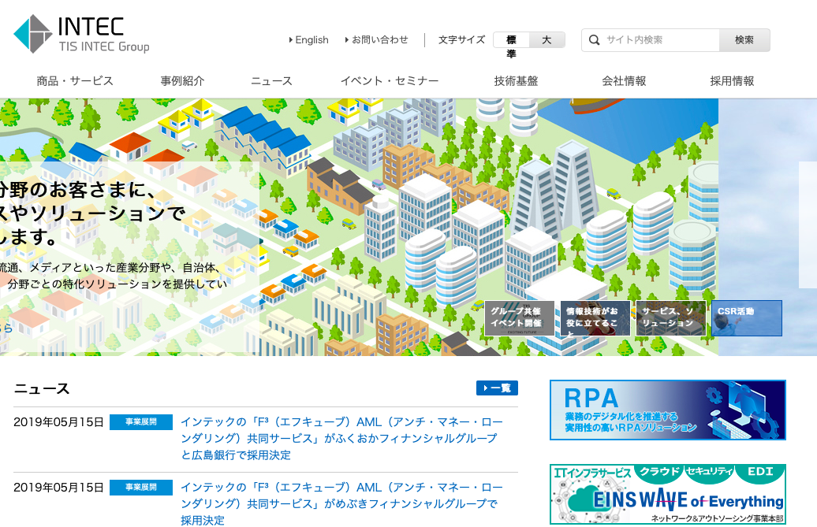The image size is (817, 527).
Task: Expand the イベント・セミナー navigation menu
Action: [x=390, y=81]
